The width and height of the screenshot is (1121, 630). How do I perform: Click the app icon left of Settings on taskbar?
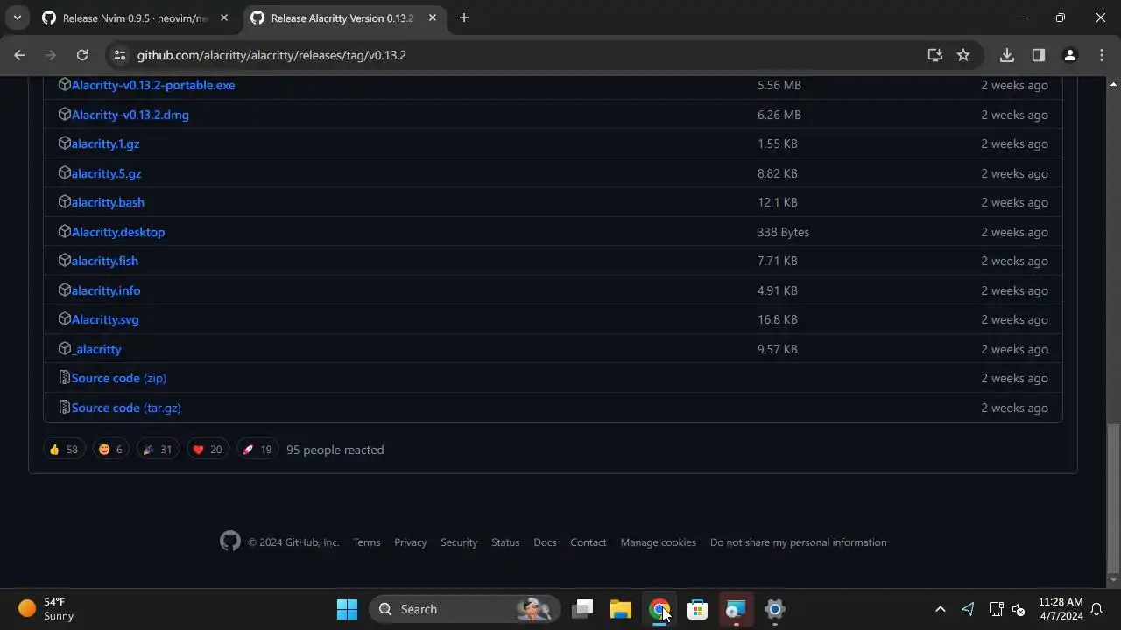click(737, 609)
